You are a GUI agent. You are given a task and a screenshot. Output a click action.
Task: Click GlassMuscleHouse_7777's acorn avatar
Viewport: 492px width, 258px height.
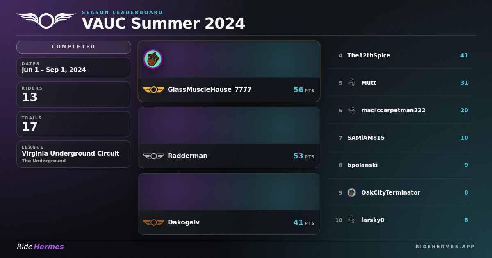pos(153,59)
